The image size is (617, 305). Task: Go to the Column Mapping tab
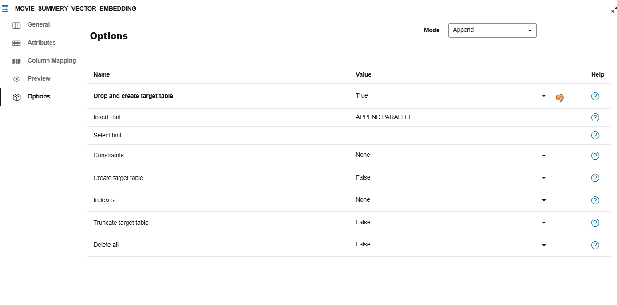51,61
